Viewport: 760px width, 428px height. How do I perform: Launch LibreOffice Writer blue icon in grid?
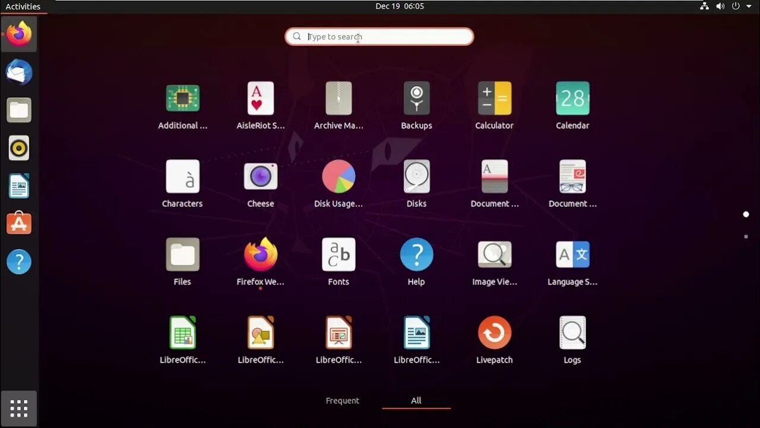[416, 332]
